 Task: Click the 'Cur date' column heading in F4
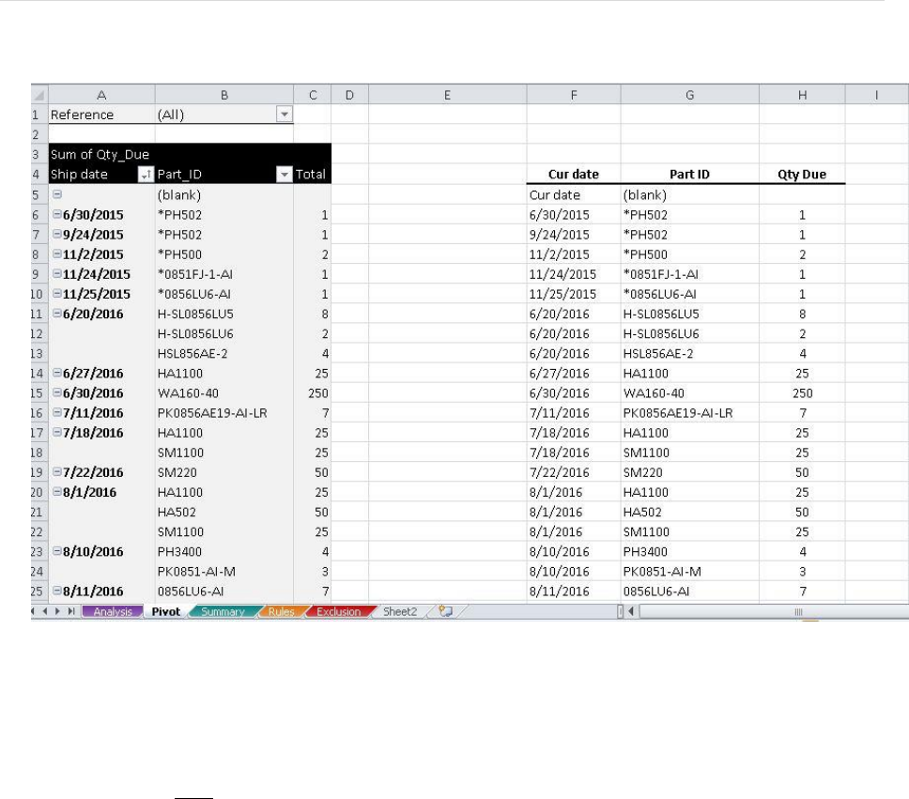point(574,174)
